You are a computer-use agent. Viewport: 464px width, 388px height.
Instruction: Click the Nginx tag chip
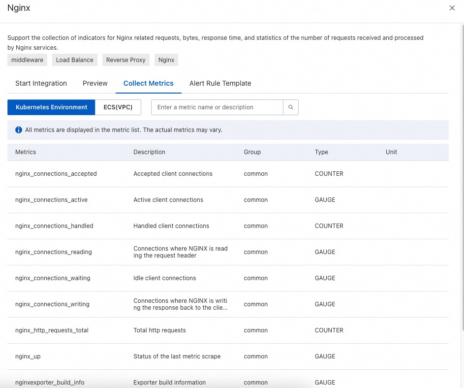[166, 60]
